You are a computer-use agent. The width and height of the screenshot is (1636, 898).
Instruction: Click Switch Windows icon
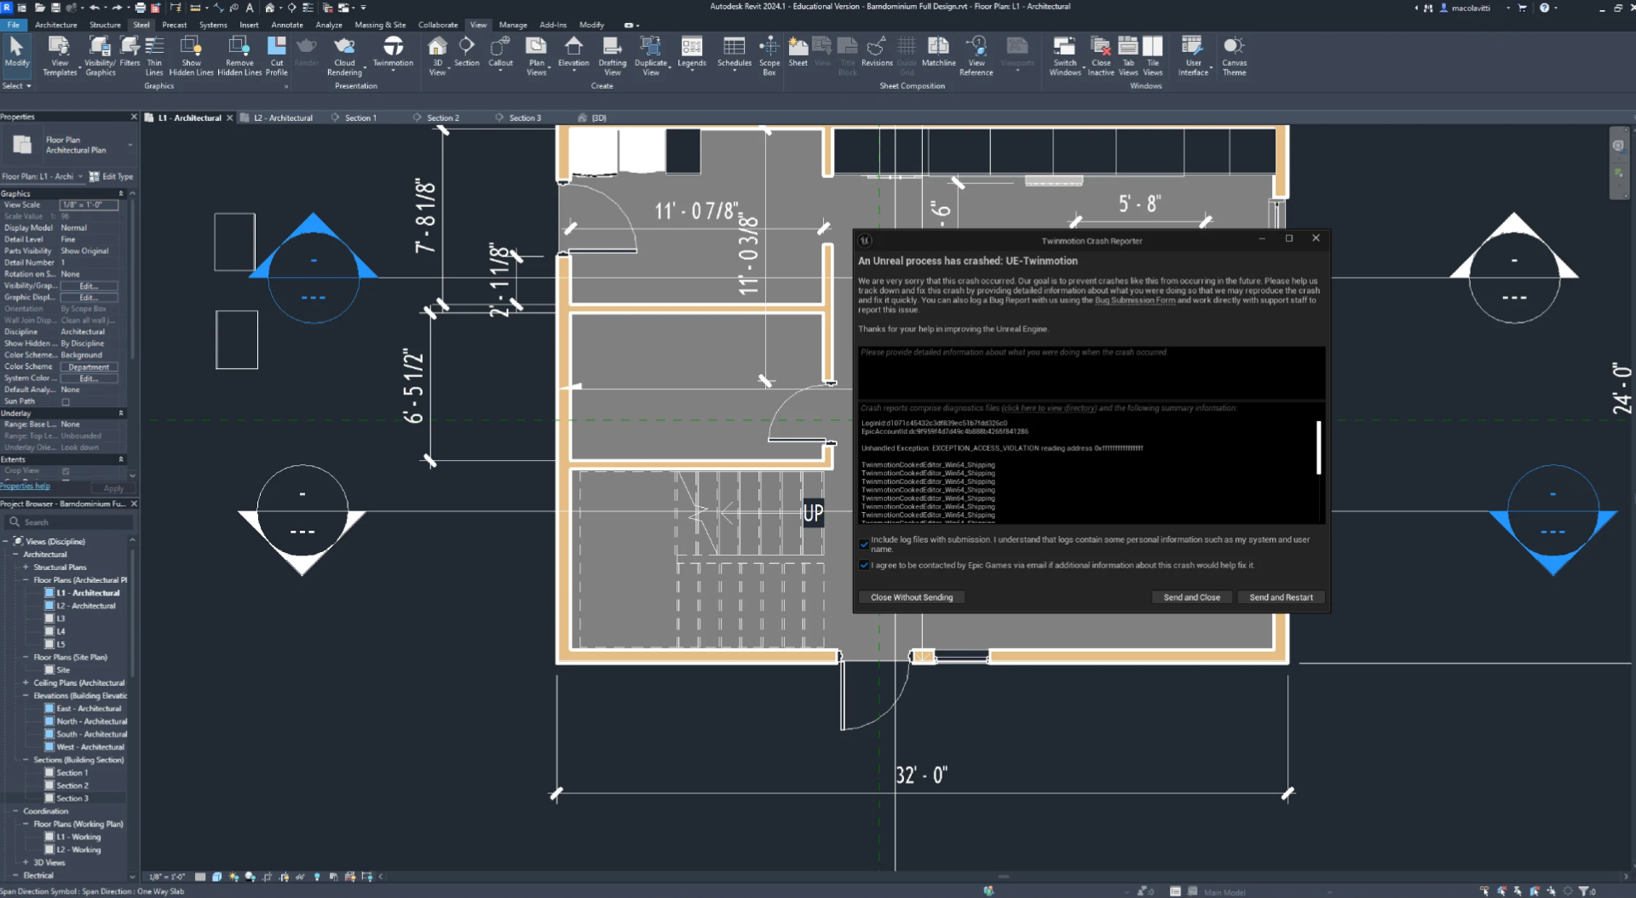click(x=1064, y=56)
